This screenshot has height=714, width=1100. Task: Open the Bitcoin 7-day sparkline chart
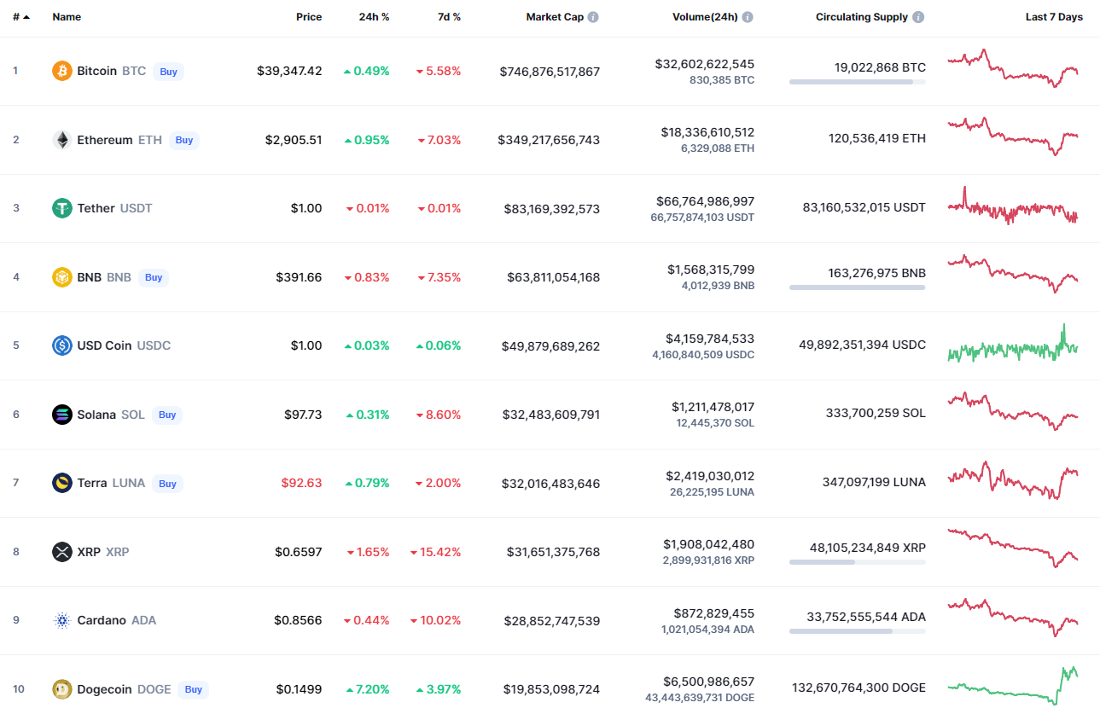pos(1013,68)
